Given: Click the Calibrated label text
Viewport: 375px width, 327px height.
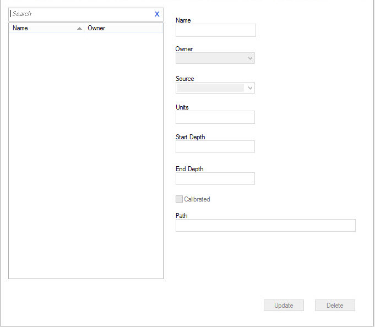Looking at the screenshot, I should [x=197, y=199].
